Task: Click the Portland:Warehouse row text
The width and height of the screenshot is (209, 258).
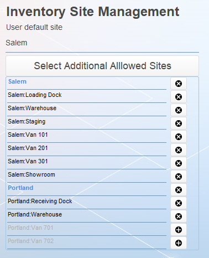Action: tap(35, 214)
